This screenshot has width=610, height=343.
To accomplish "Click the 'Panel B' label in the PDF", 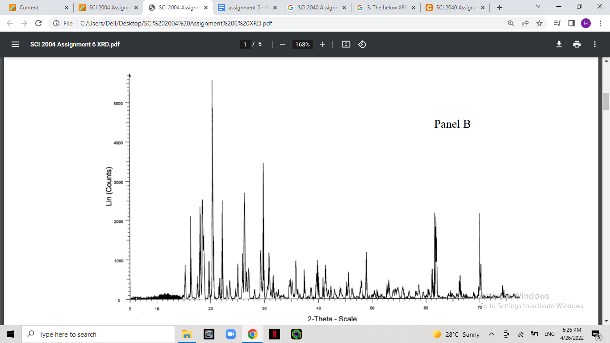I will pos(452,124).
